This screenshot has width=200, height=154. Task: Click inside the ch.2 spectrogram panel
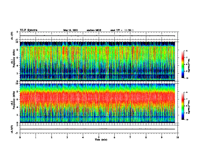tap(97, 103)
